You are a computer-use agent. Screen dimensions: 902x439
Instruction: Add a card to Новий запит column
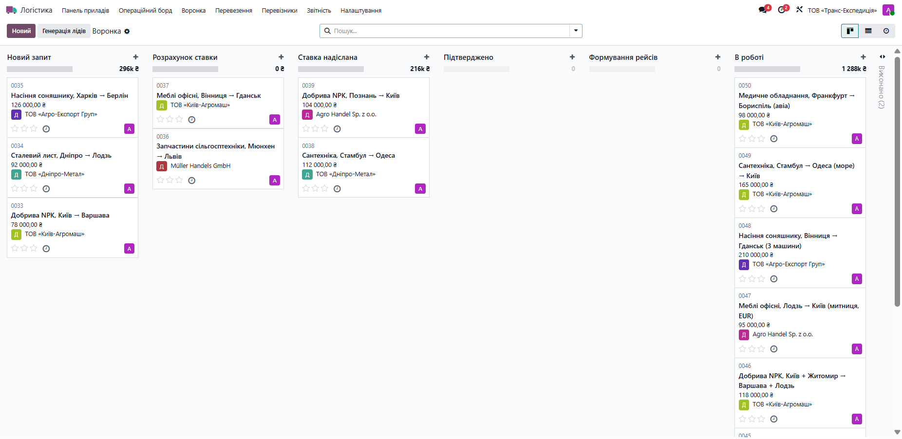click(x=136, y=57)
